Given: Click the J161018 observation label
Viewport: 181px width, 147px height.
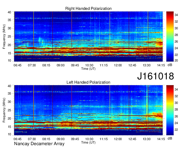Looking at the screenshot, I should tap(155, 76).
